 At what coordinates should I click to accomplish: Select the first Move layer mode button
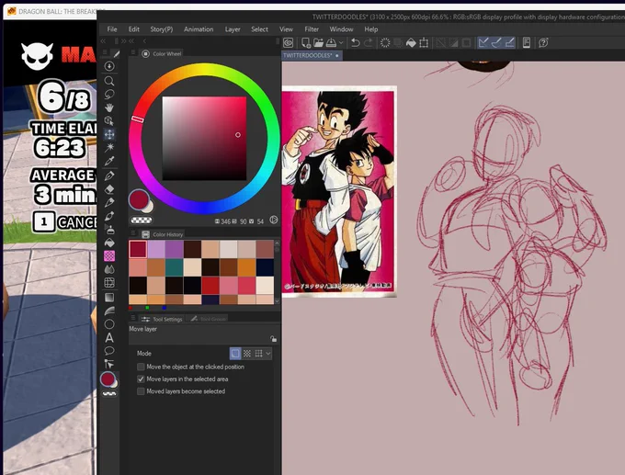click(x=235, y=354)
